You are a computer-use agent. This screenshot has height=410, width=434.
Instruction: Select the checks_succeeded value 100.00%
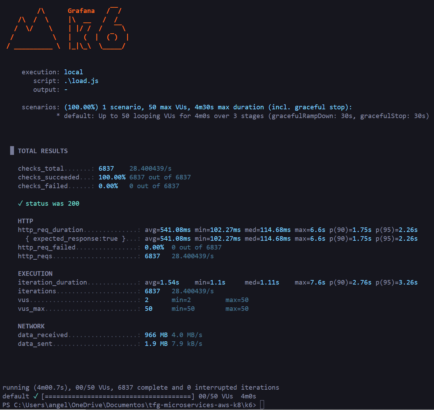(x=112, y=177)
